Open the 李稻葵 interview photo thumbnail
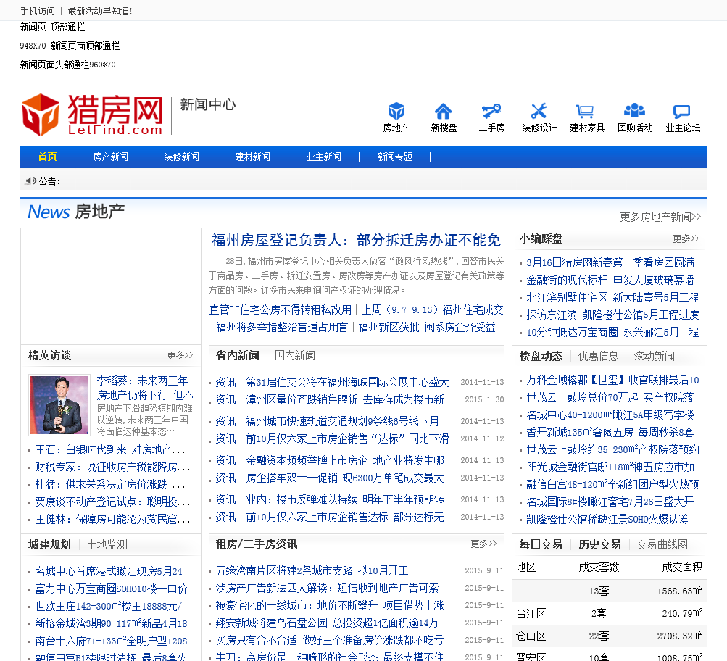Screen dimensions: 727x661 (59, 405)
